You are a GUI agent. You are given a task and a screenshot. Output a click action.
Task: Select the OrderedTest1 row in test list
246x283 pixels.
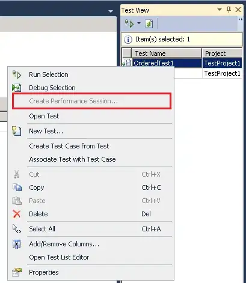[x=182, y=63]
